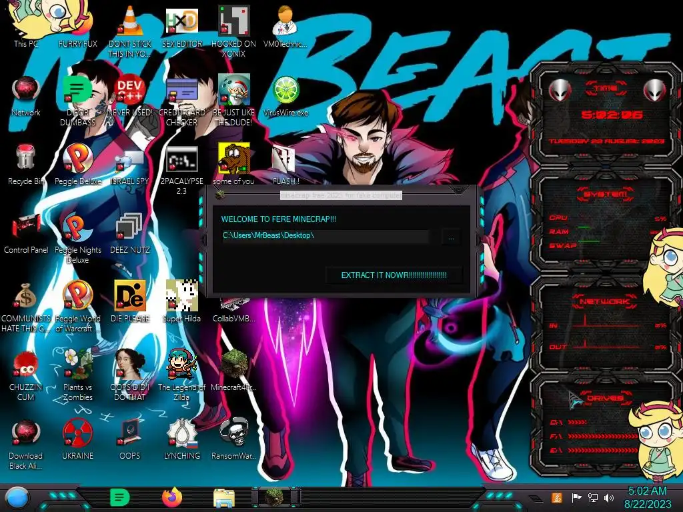Click the orange Java tray icon
The image size is (683, 512).
(557, 497)
